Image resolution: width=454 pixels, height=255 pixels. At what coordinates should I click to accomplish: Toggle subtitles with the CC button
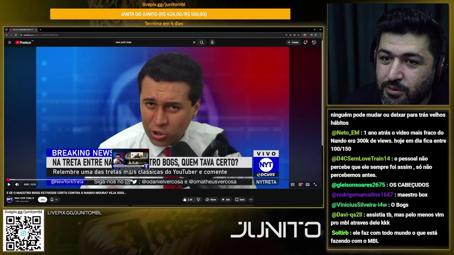(x=293, y=184)
